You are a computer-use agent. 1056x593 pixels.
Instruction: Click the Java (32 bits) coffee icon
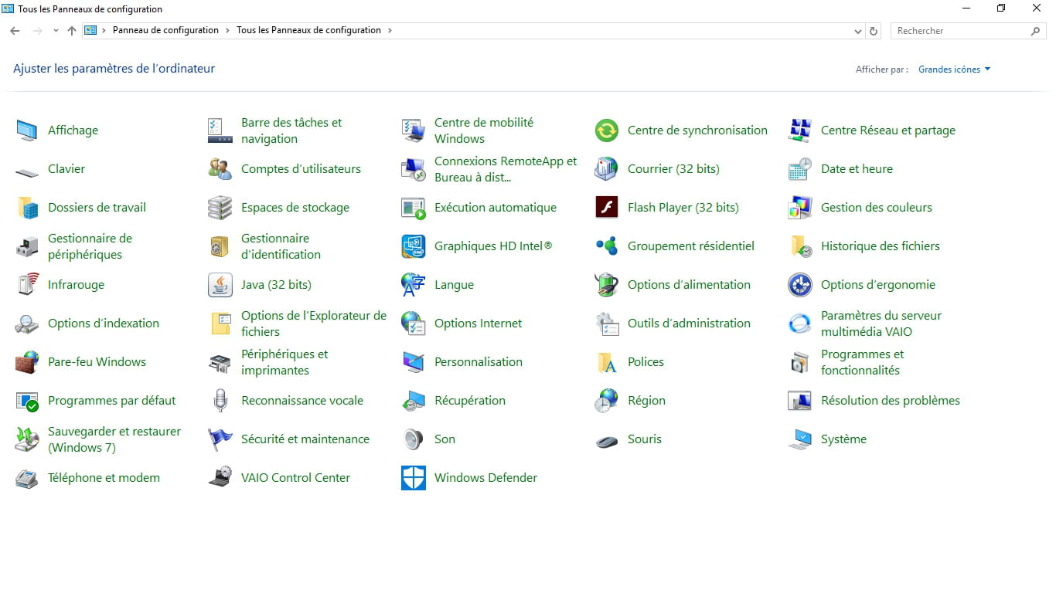pos(220,285)
